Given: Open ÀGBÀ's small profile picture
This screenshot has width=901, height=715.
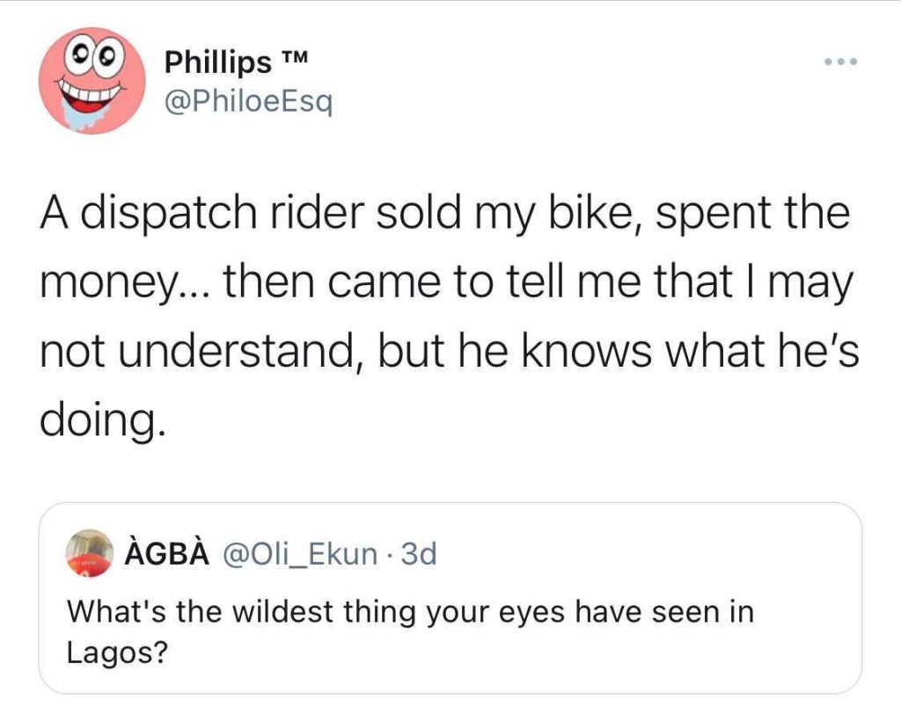Looking at the screenshot, I should 91,555.
